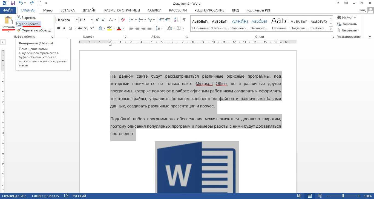The width and height of the screenshot is (374, 199).
Task: Expand the Найти dropdown arrow
Action: [355, 18]
